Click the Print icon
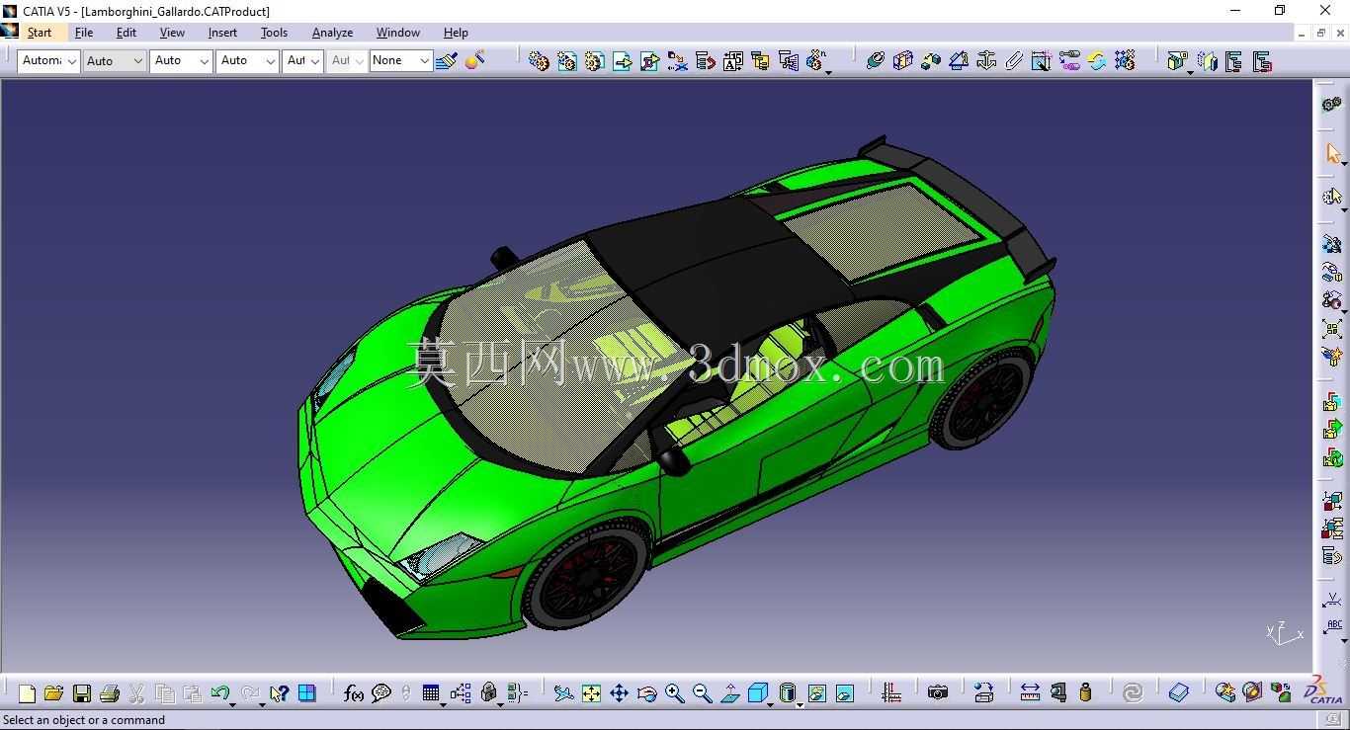This screenshot has width=1350, height=730. point(110,693)
